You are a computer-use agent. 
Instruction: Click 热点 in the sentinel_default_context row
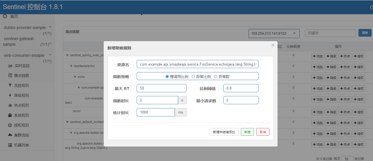[345, 123]
